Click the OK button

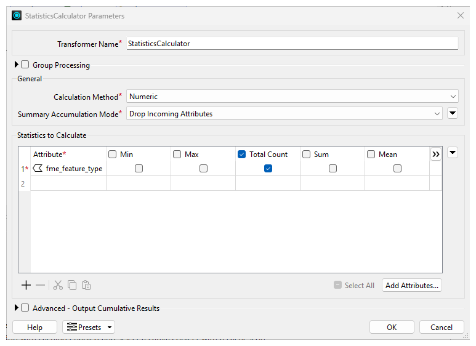[x=392, y=327]
